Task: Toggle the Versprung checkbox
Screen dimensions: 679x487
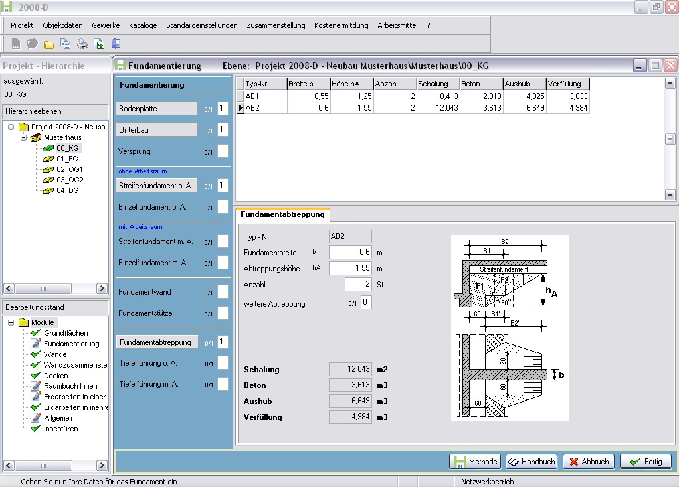Action: tap(223, 151)
